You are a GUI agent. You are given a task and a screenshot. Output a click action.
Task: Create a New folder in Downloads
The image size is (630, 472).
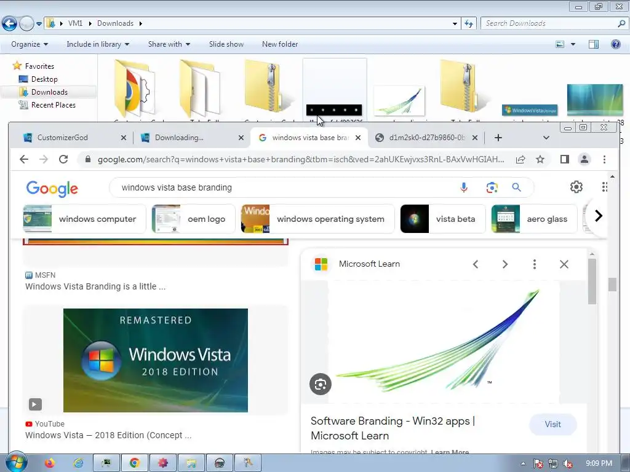280,44
